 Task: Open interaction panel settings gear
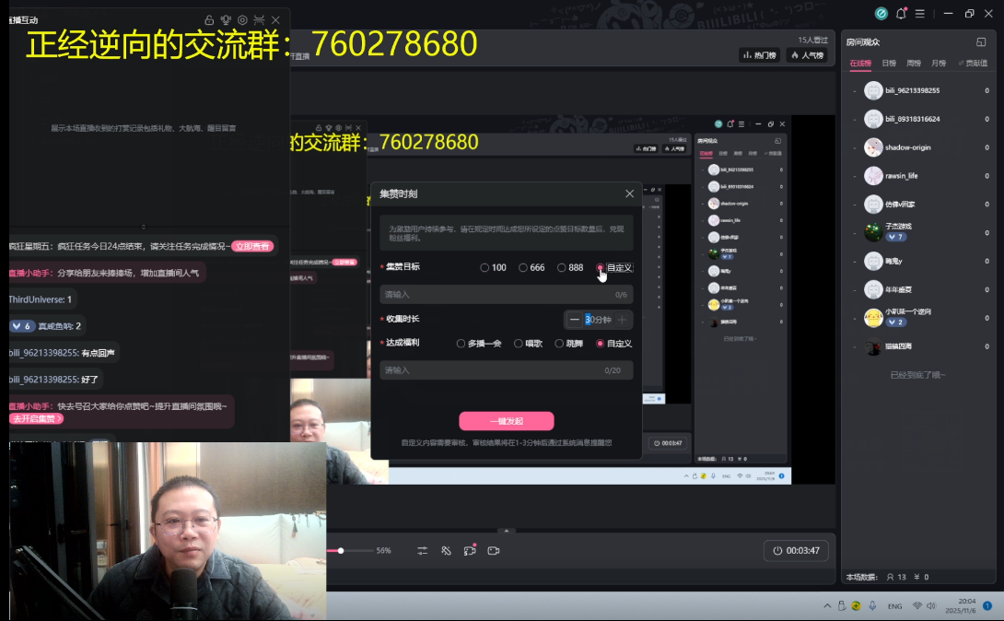(242, 19)
